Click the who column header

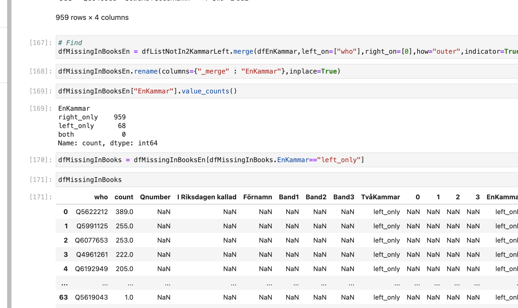pyautogui.click(x=101, y=197)
